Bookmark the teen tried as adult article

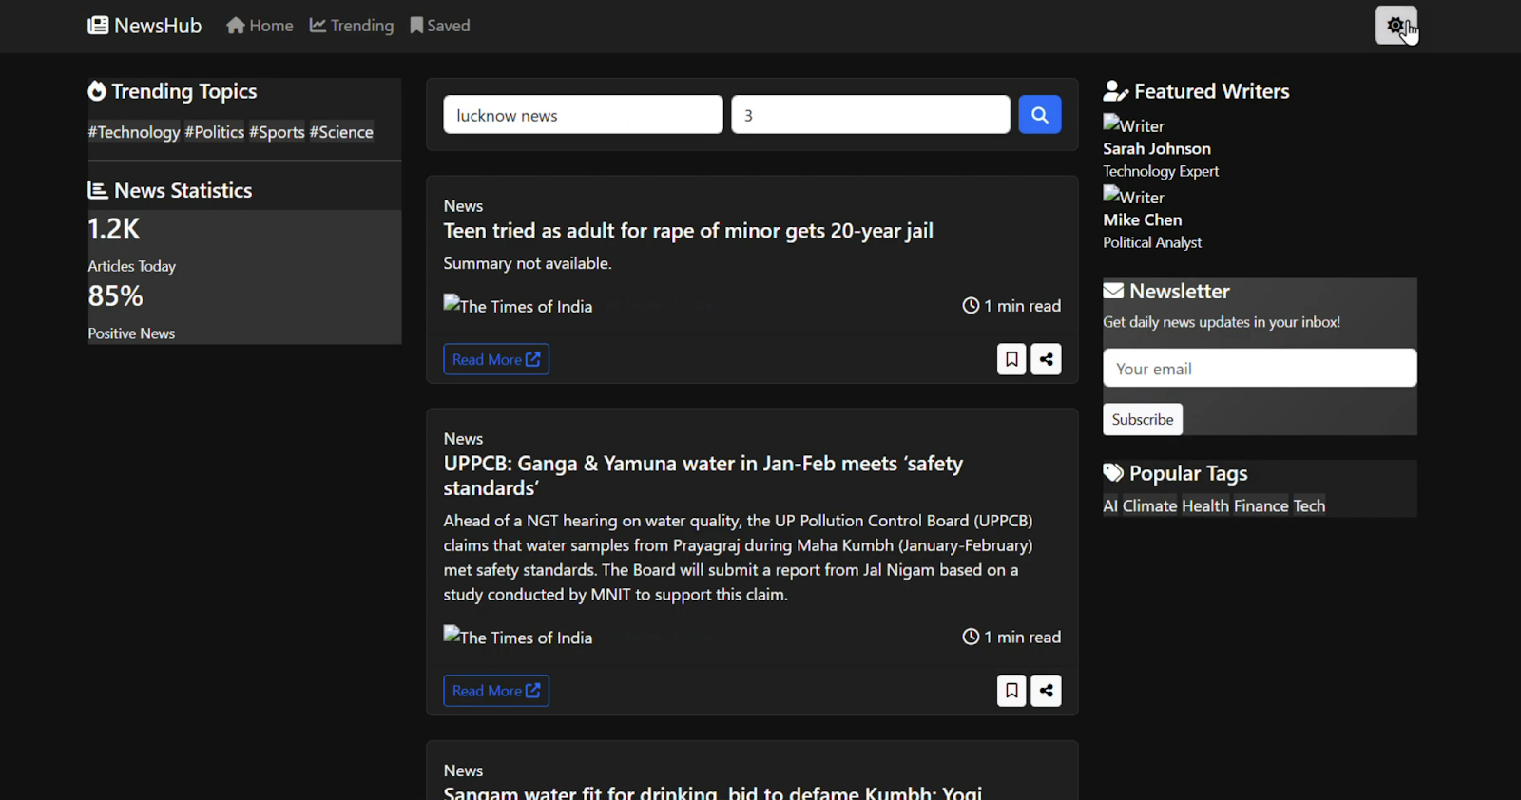(x=1011, y=359)
